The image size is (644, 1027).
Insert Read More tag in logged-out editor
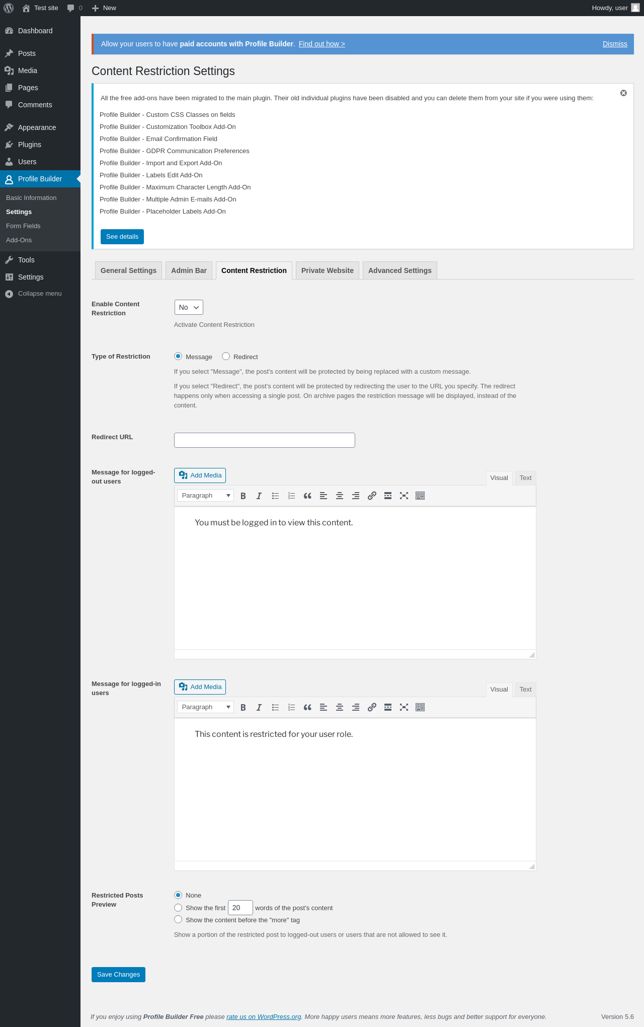(x=388, y=496)
